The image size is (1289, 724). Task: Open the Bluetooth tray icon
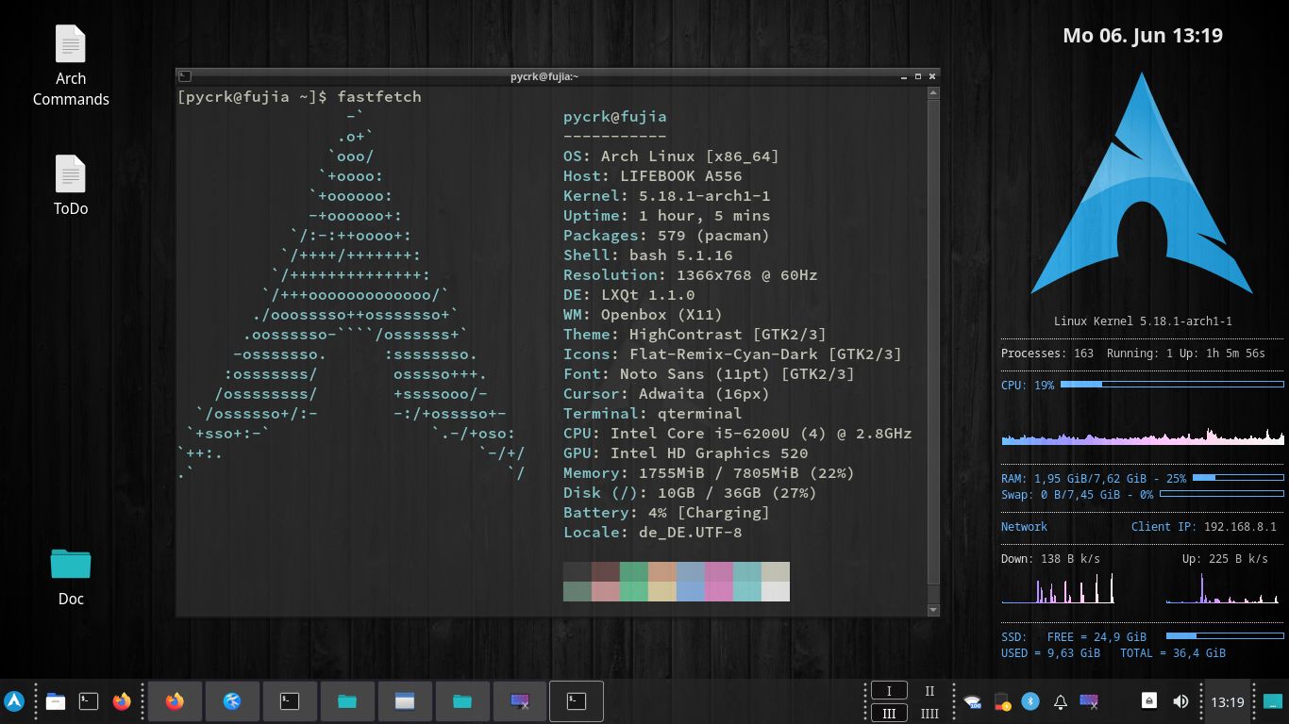[1030, 701]
